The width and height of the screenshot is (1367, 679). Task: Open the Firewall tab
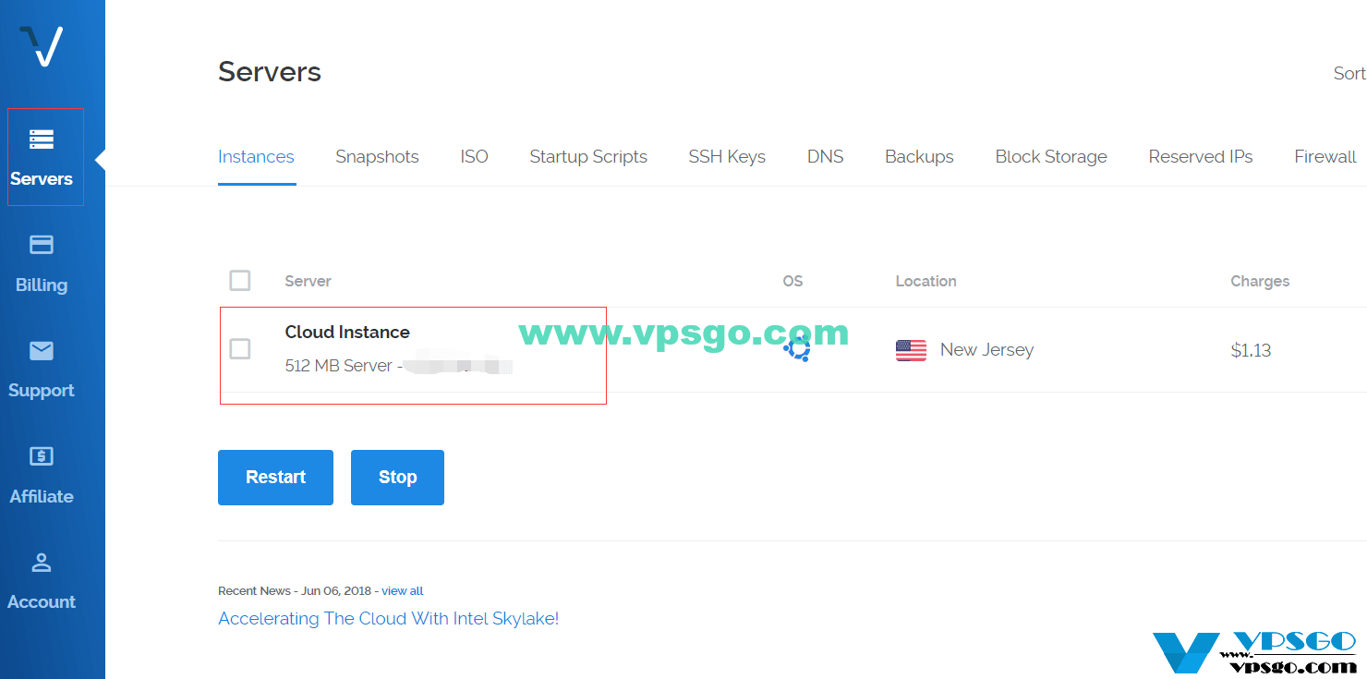[1325, 157]
